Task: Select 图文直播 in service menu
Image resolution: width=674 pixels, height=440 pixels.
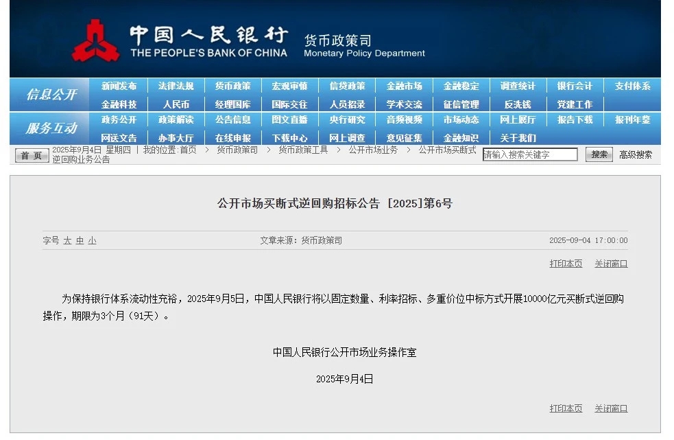Action: (x=290, y=119)
